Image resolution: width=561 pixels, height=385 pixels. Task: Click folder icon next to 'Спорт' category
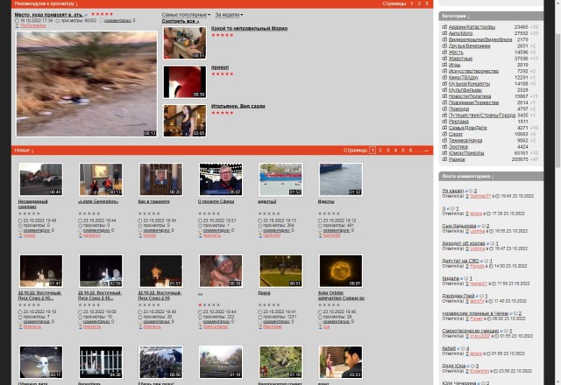pyautogui.click(x=444, y=134)
